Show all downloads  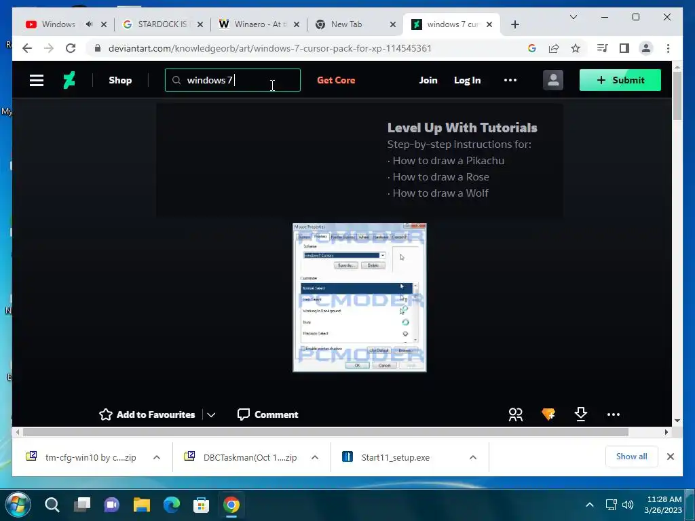tap(632, 457)
